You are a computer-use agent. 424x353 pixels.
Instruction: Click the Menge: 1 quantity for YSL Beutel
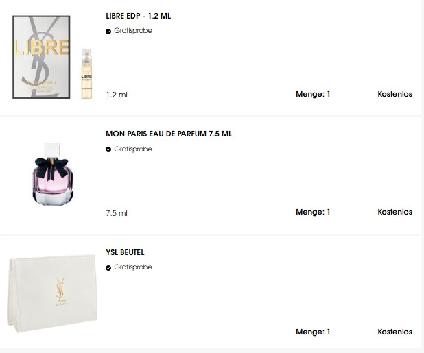point(313,332)
